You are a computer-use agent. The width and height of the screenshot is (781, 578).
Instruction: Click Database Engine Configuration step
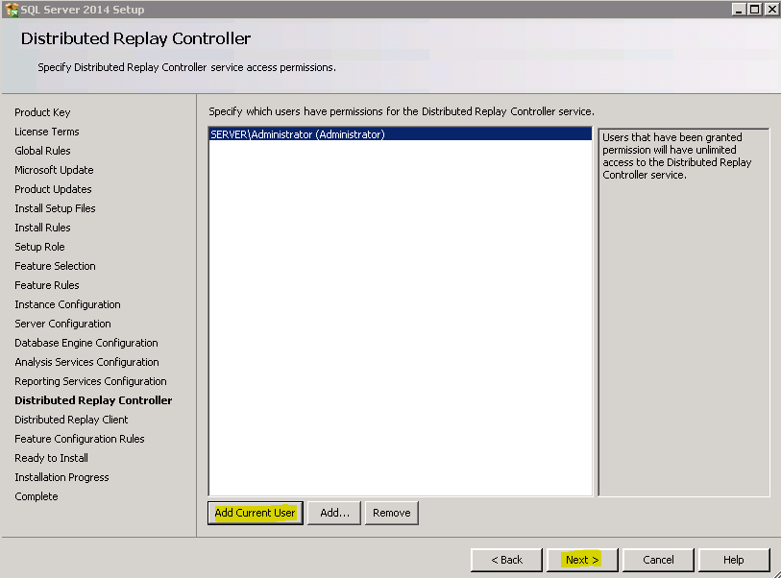(x=86, y=343)
